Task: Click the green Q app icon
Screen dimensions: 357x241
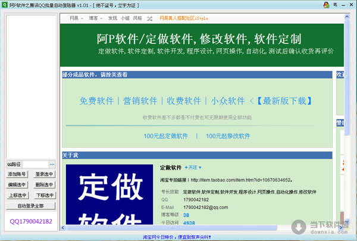Action: 5,5
